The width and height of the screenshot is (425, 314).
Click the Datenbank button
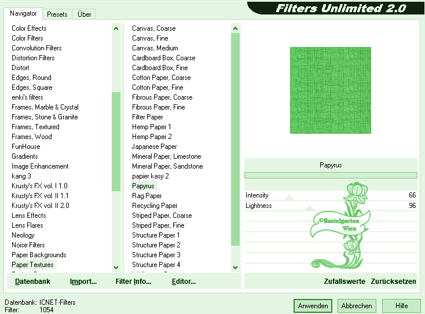coord(32,282)
